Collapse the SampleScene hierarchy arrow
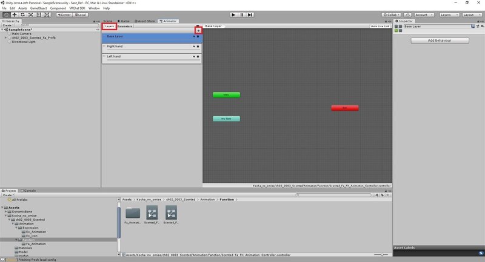 click(2, 30)
